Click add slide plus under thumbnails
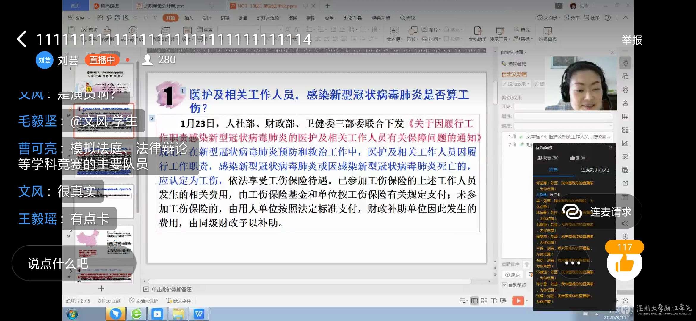This screenshot has width=696, height=321. tap(101, 288)
